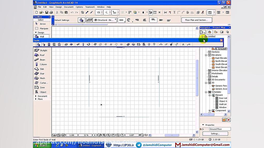Image resolution: width=264 pixels, height=148 pixels.
Task: Toggle first wall reference line geometry option
Action: coord(153,20)
